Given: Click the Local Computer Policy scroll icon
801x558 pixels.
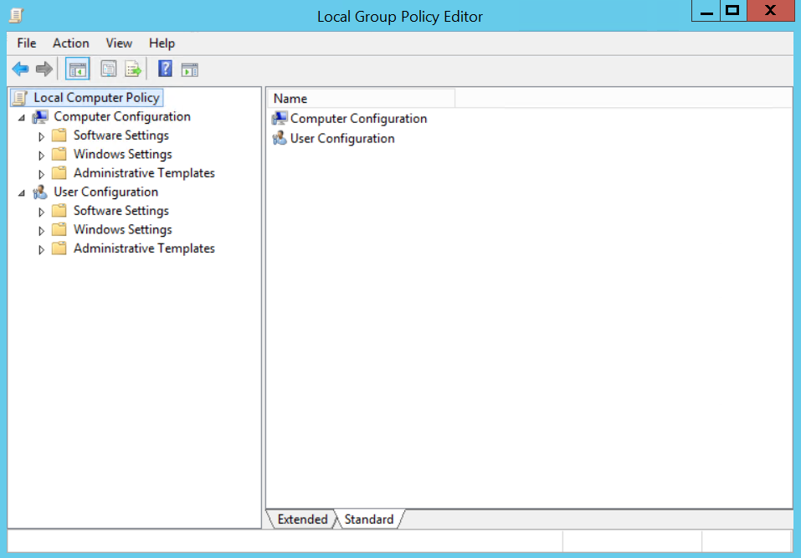Looking at the screenshot, I should (20, 98).
